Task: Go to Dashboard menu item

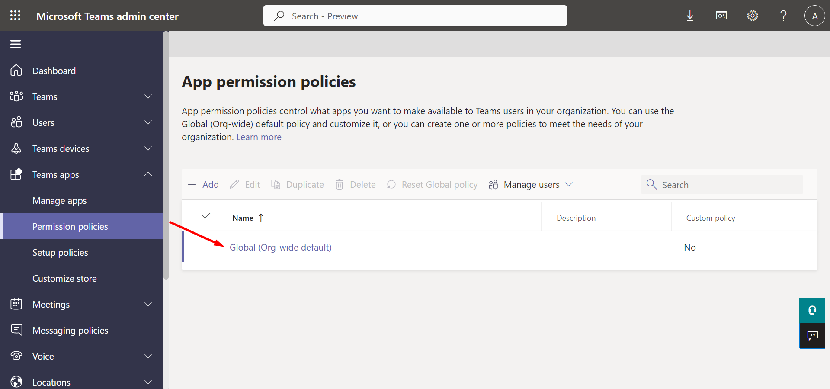Action: pos(54,71)
